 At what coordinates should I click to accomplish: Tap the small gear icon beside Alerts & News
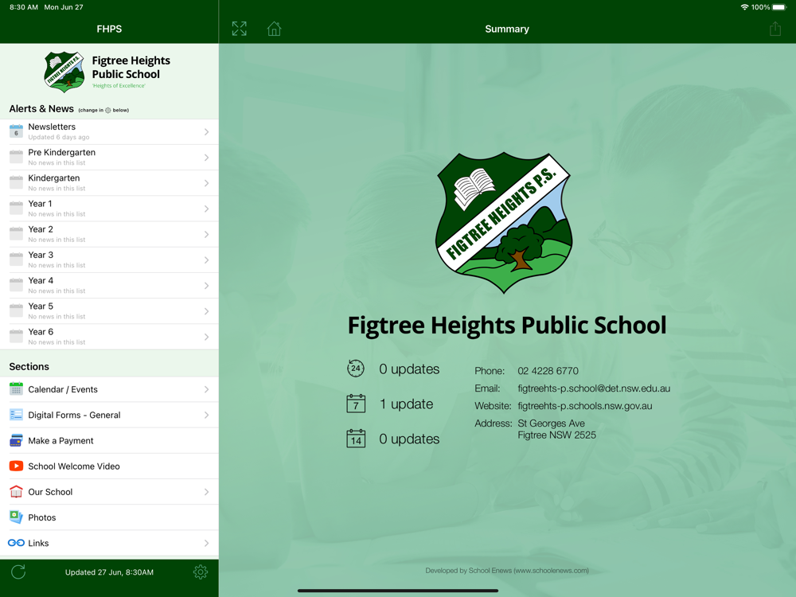point(108,110)
